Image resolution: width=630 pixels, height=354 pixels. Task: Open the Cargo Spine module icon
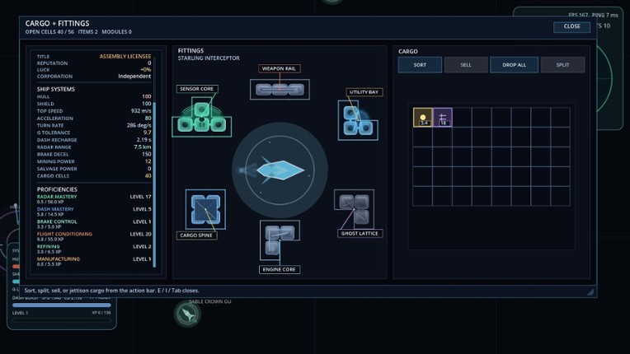click(205, 209)
